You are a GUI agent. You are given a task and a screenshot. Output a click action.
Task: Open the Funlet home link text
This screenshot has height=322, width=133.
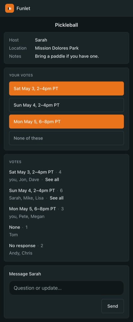click(23, 8)
